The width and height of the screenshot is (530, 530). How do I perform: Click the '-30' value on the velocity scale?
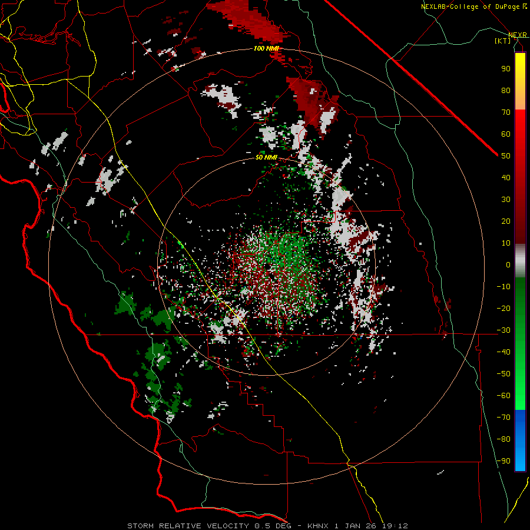(503, 330)
